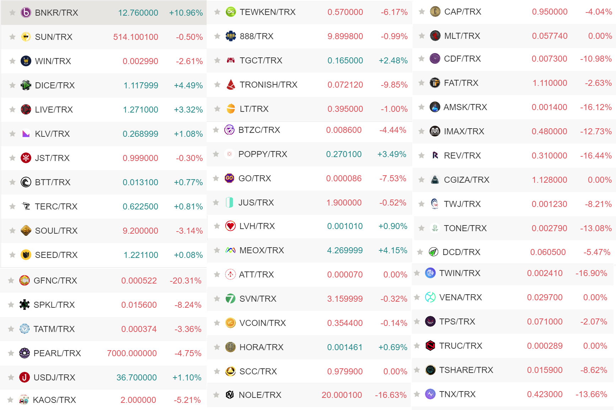Click the TRONISH red logo icon
This screenshot has height=410, width=616.
click(231, 85)
